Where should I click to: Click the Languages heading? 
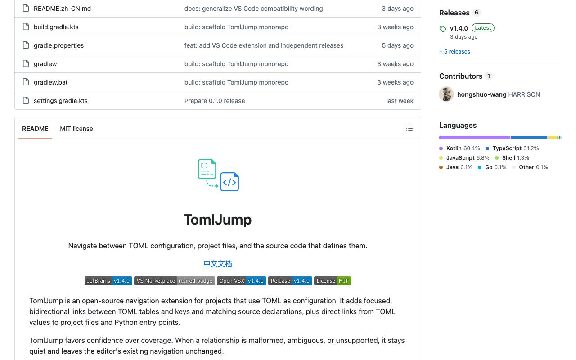(458, 125)
